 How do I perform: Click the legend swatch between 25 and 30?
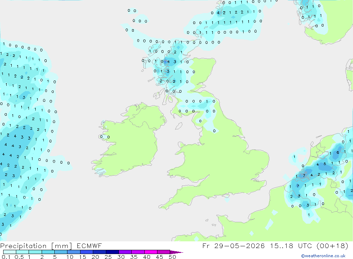[x=112, y=252]
